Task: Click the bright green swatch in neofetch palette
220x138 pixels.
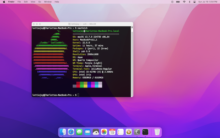Action: click(82, 86)
